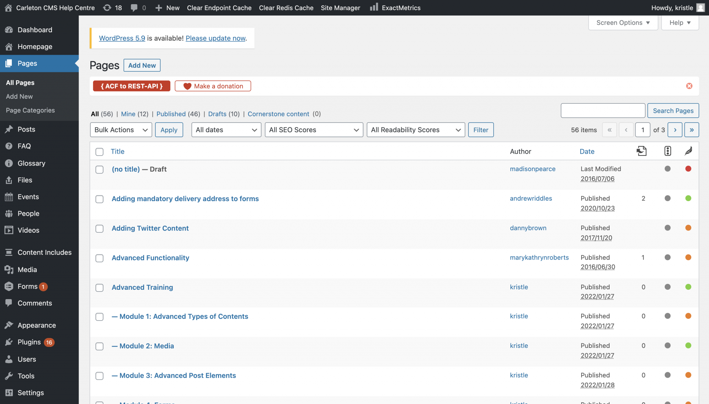Click the Events calendar sidebar icon
Screen dimensions: 709x404
9,197
